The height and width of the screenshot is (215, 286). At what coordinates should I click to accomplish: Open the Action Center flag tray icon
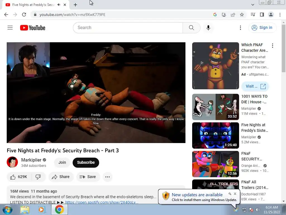tap(251, 210)
